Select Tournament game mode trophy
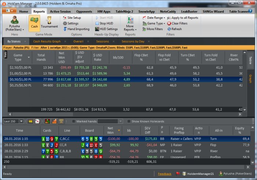257x180 pixels. click(x=49, y=22)
